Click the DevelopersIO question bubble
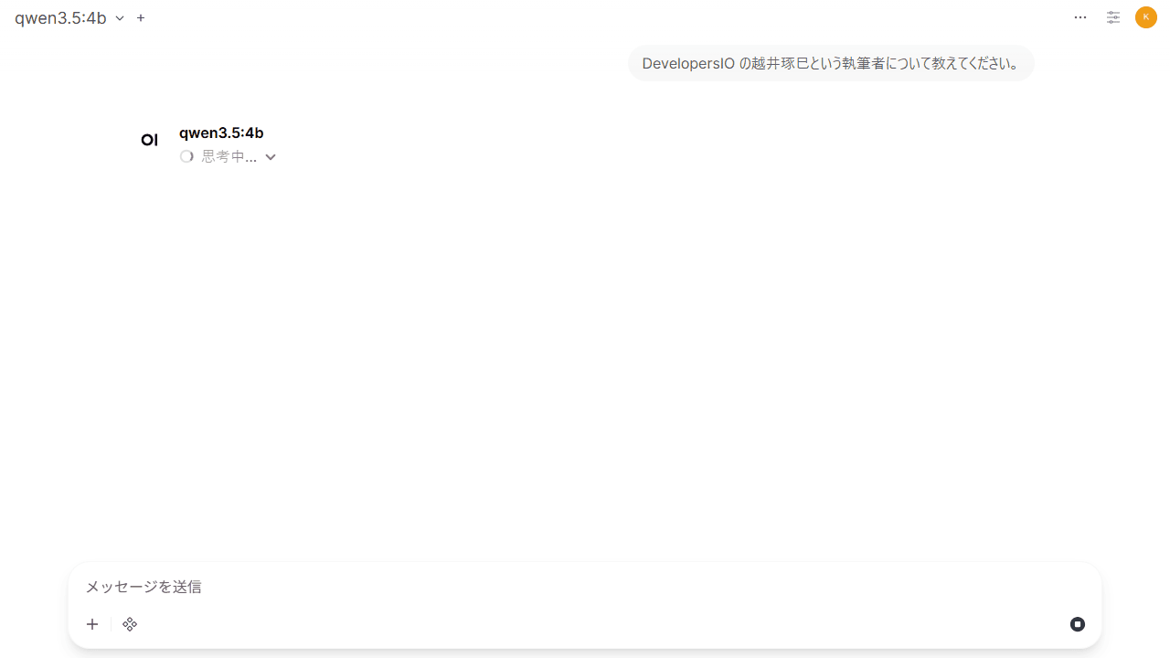This screenshot has height=658, width=1170. click(x=830, y=63)
